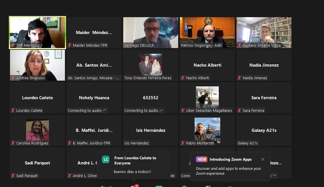Click the "Introducing Zoom Apps" heading
Viewport: 324px width, 187px height.
pyautogui.click(x=230, y=160)
